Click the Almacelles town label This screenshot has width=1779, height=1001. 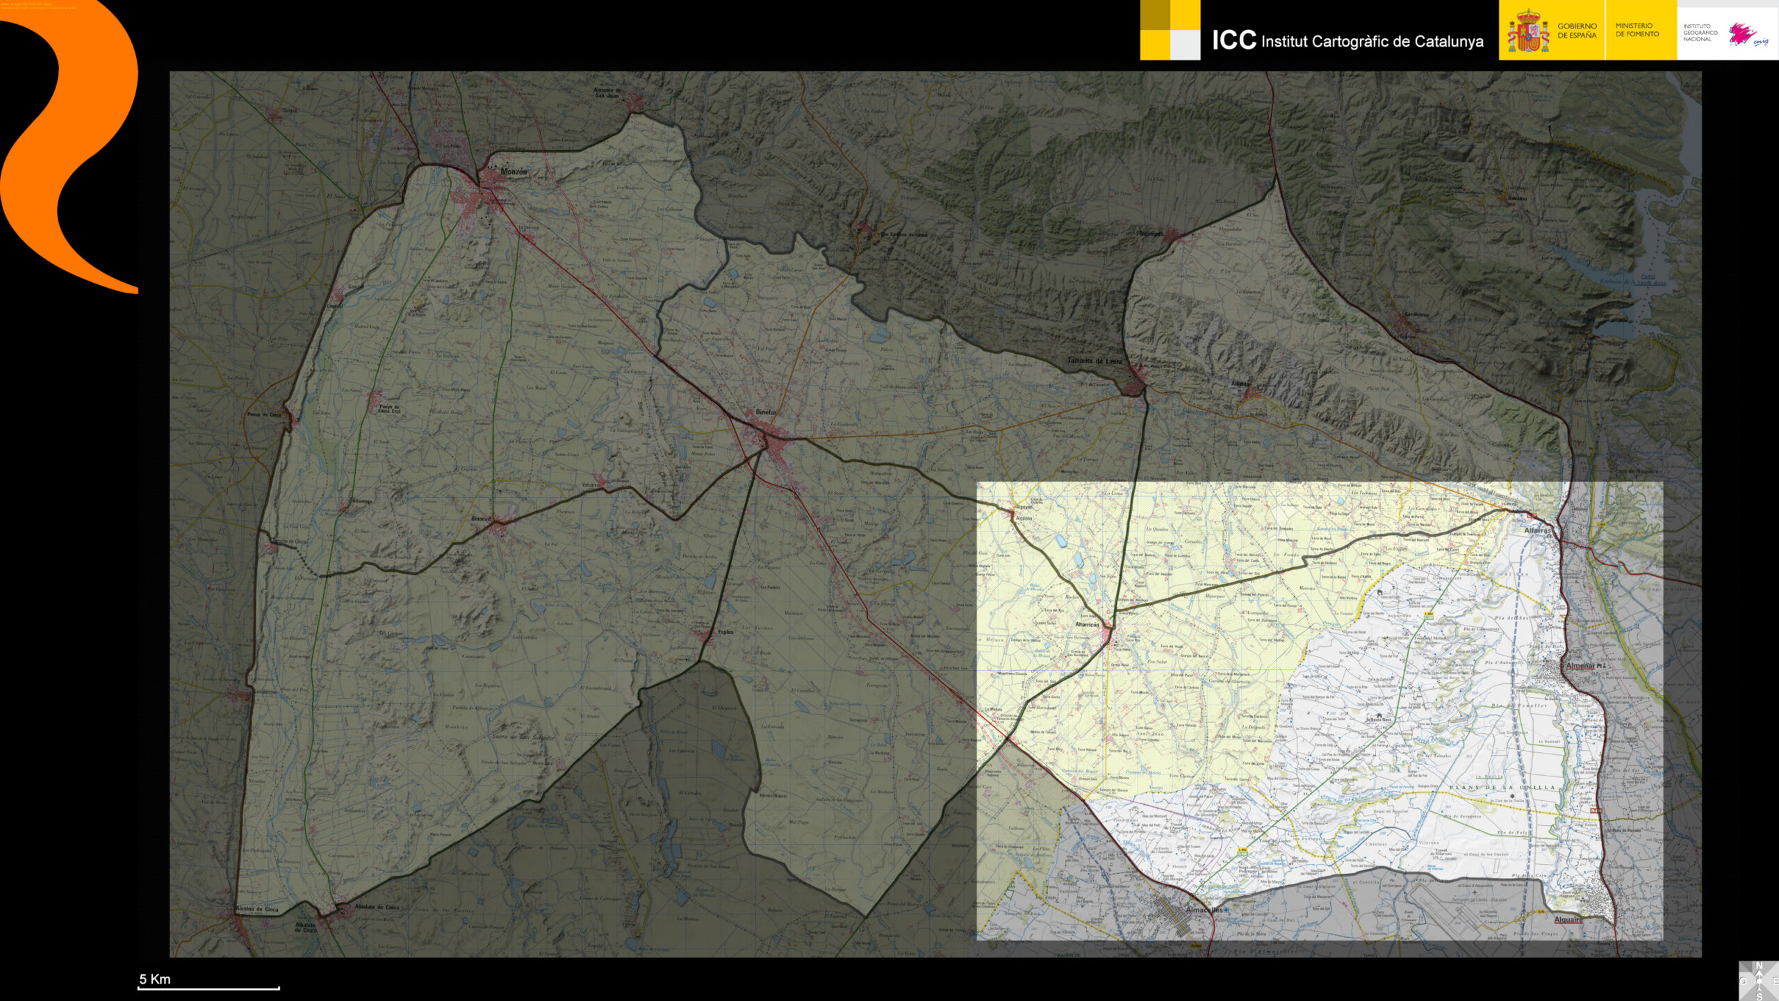tap(1204, 910)
